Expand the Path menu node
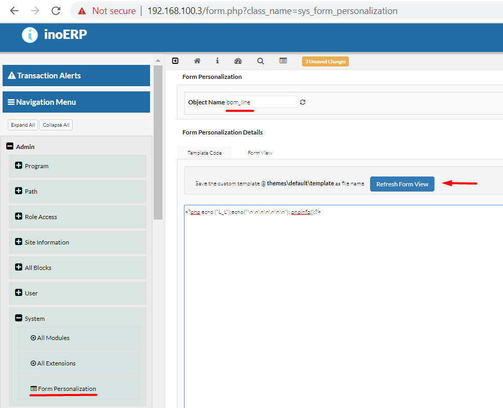This screenshot has height=408, width=503. point(19,191)
